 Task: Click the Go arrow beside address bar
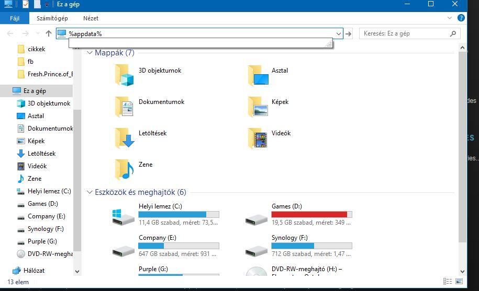(349, 33)
